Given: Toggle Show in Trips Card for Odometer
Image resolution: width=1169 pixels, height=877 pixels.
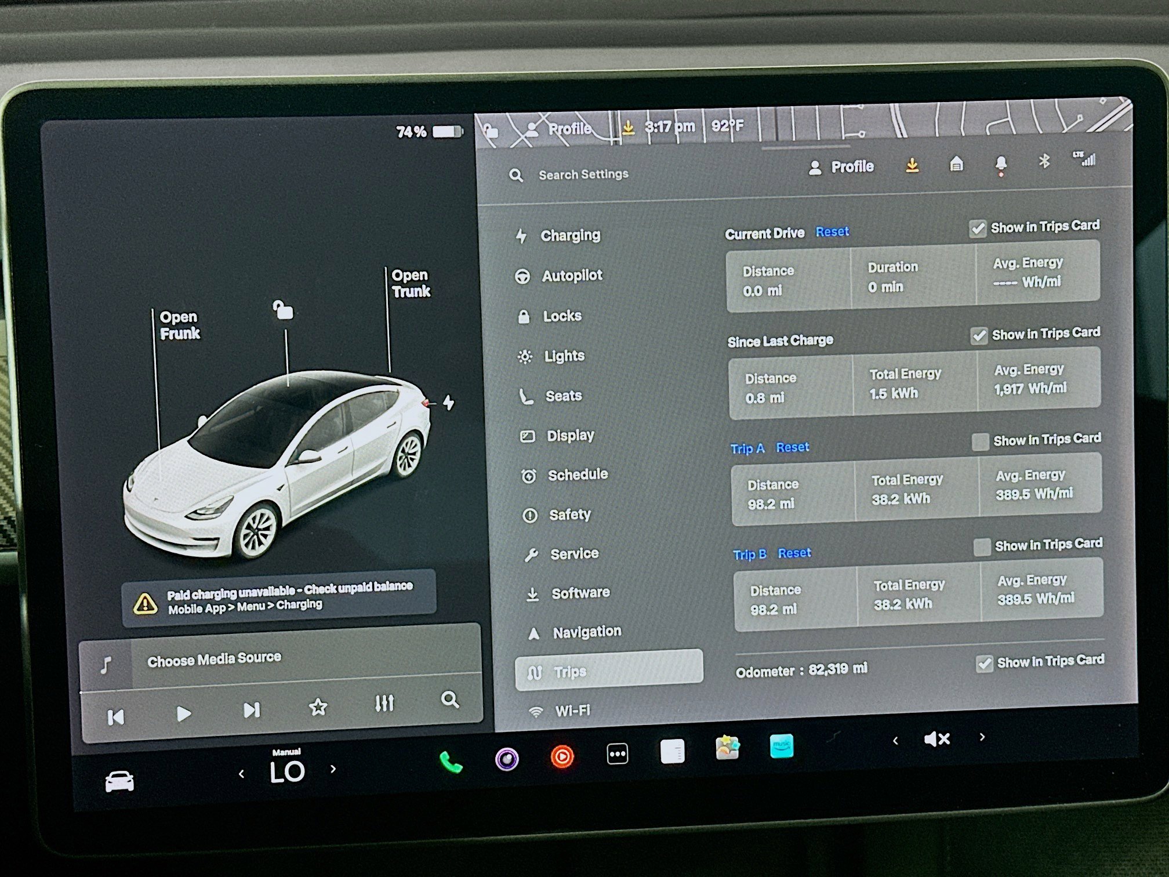Looking at the screenshot, I should pos(984,663).
